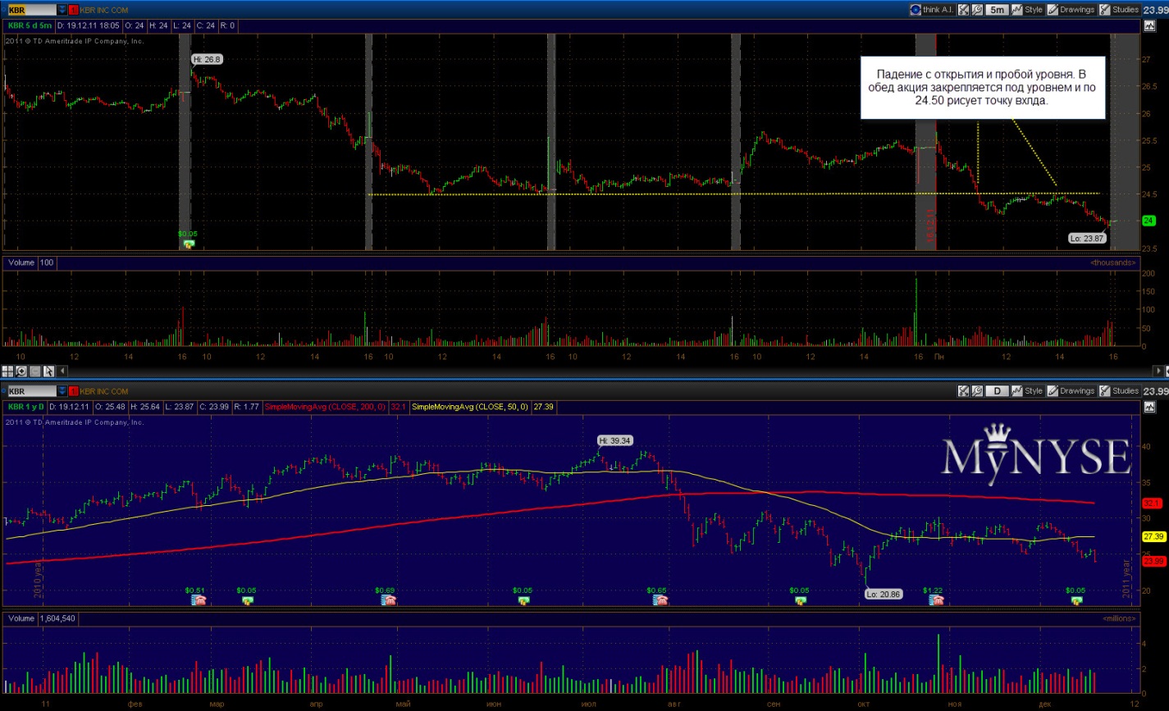The image size is (1169, 711).
Task: Click the share/expand icon in upper chart toolbar
Action: (963, 10)
